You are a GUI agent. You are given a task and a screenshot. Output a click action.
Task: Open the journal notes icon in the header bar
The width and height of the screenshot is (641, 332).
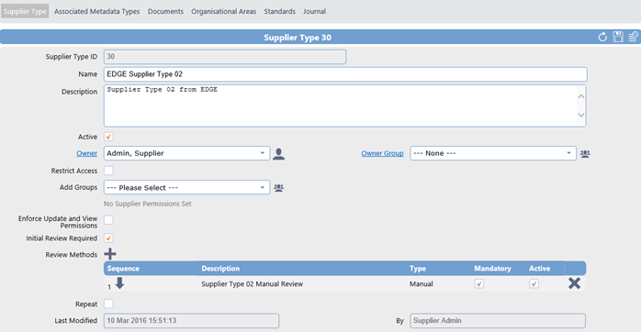[x=634, y=37]
